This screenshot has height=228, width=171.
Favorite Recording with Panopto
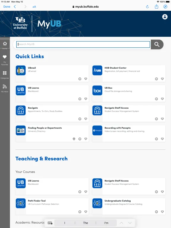point(162,139)
